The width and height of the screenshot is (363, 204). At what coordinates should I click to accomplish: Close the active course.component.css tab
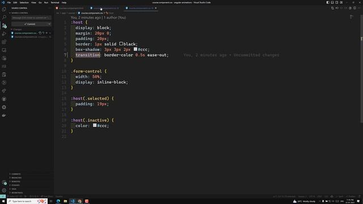(x=155, y=8)
